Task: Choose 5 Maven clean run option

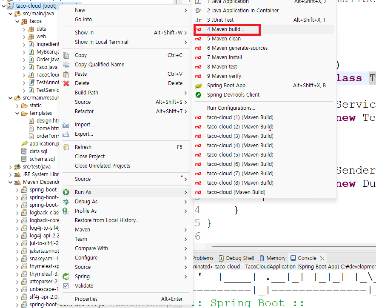Action: pyautogui.click(x=264, y=39)
